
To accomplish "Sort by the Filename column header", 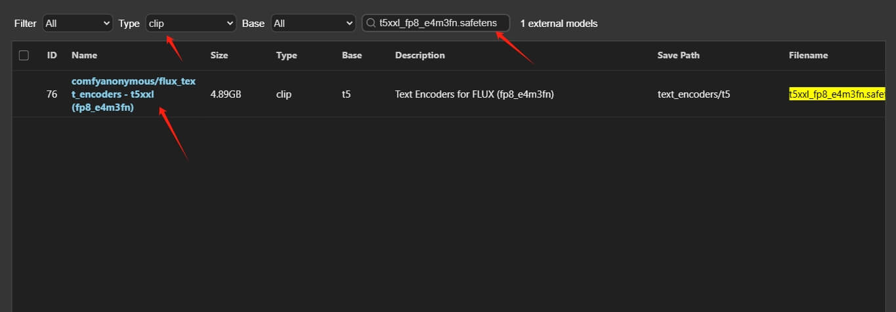I will click(x=808, y=55).
